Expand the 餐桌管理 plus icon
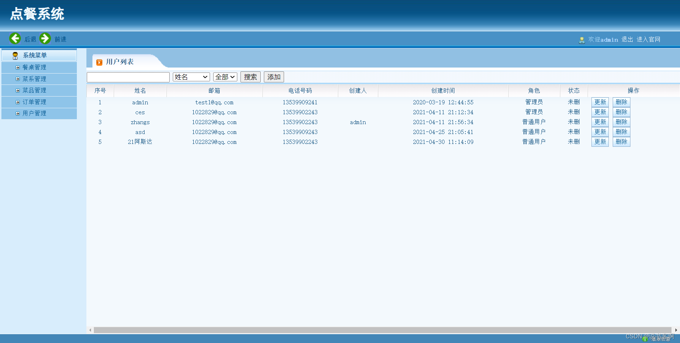The image size is (680, 343). (18, 67)
